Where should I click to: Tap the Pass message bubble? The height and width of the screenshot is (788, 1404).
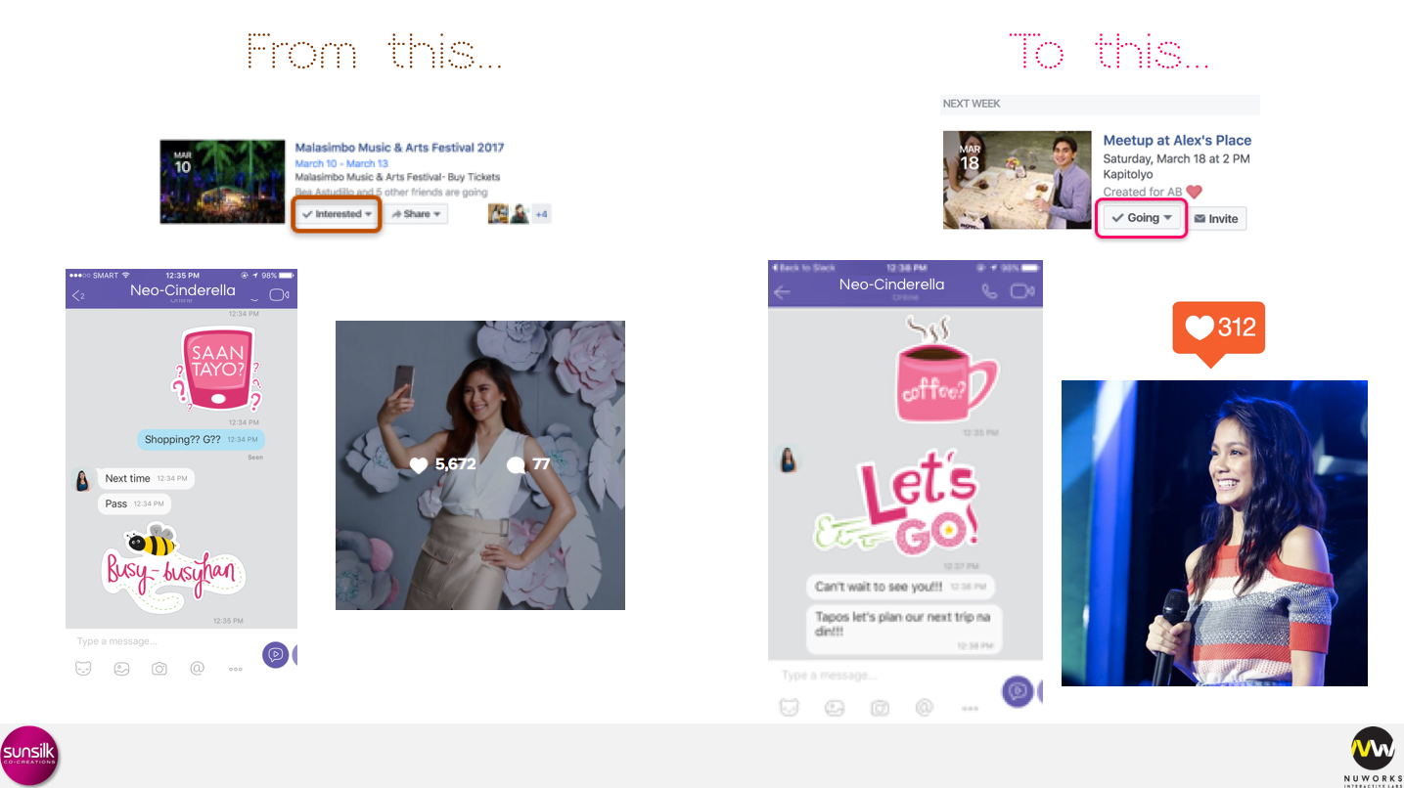coord(134,503)
